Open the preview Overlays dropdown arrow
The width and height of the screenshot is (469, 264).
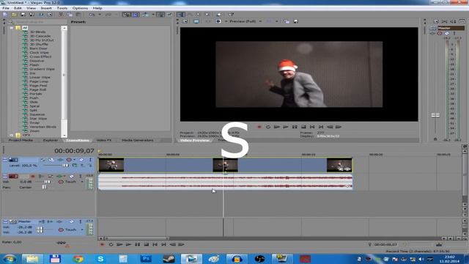277,21
